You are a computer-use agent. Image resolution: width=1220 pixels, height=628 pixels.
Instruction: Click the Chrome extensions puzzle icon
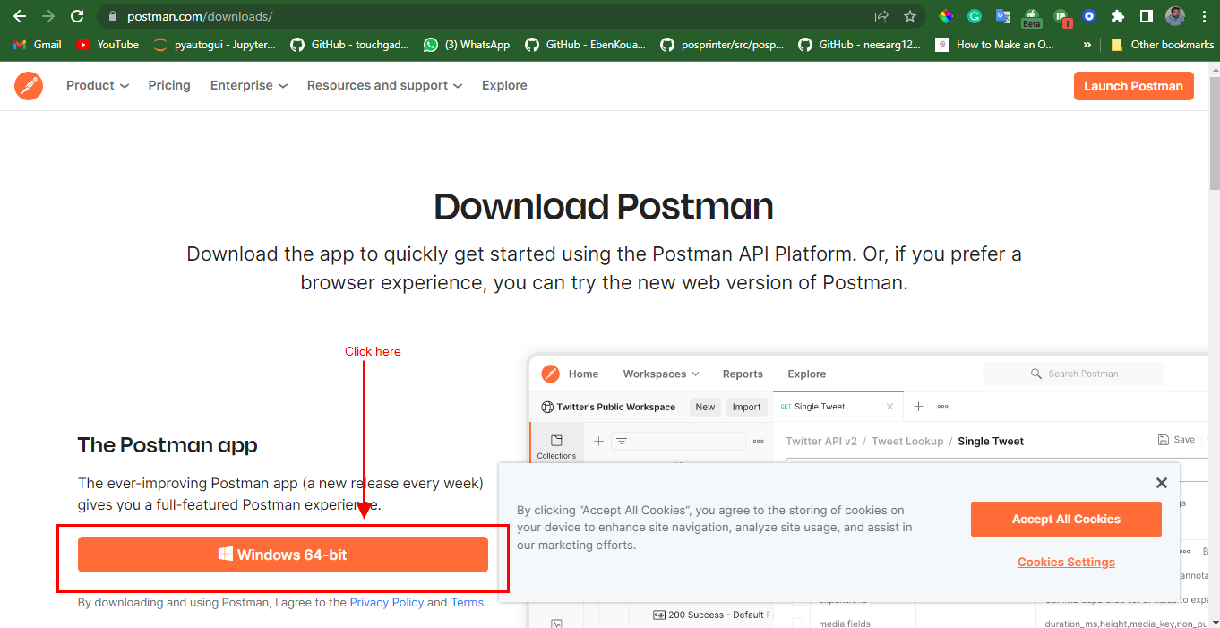[x=1117, y=15]
